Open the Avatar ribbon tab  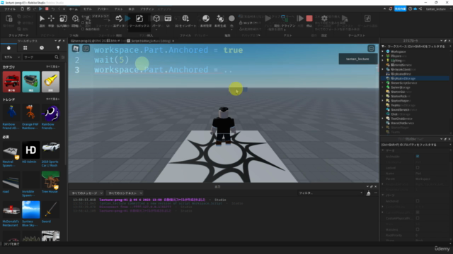pyautogui.click(x=103, y=9)
